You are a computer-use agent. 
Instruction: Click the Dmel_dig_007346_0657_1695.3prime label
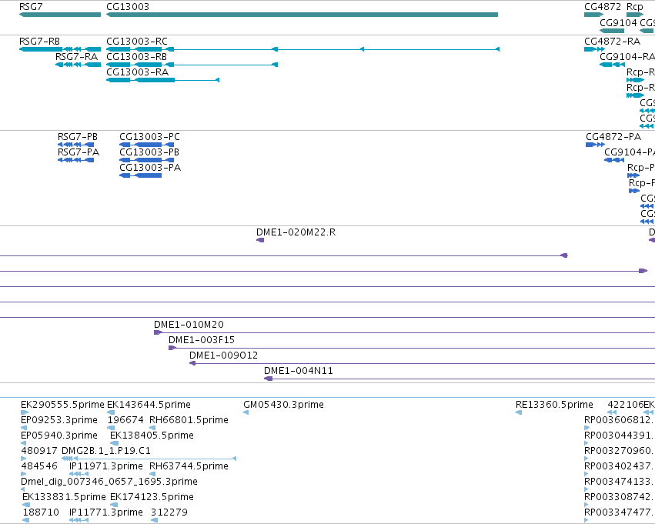click(109, 482)
